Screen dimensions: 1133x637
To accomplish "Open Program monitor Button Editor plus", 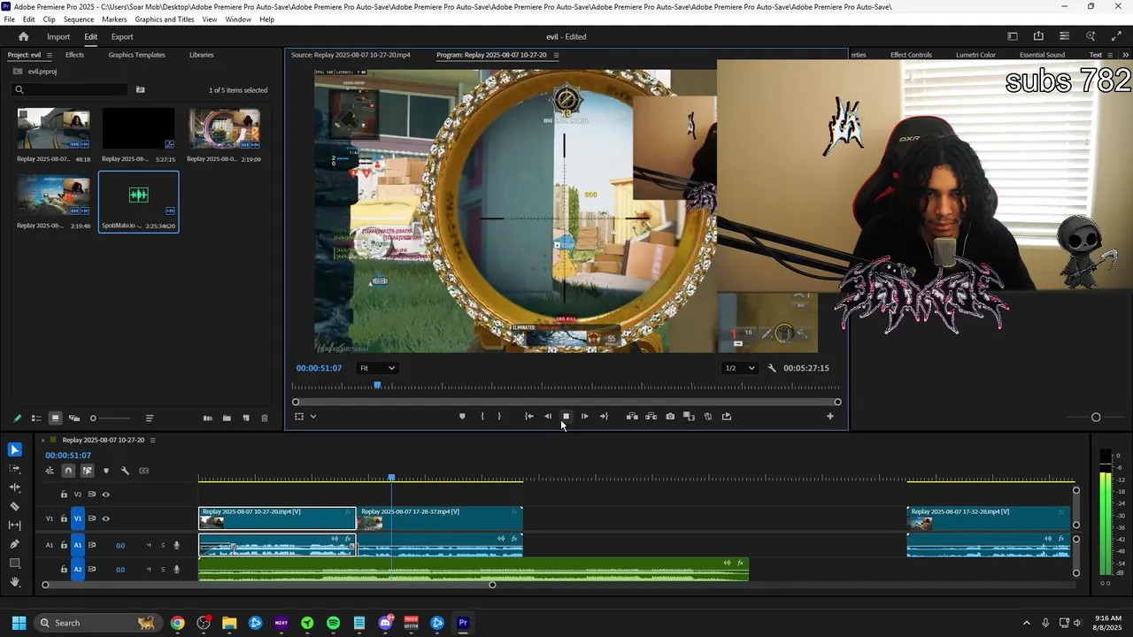I will (x=830, y=417).
